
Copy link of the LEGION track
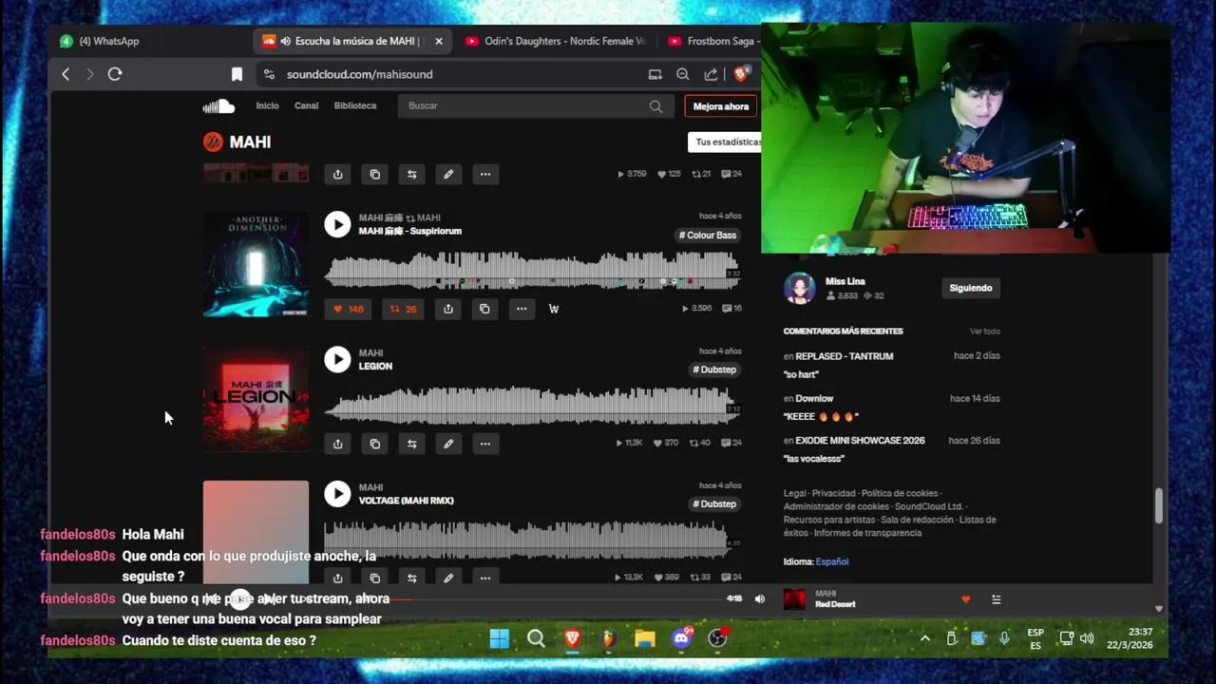tap(375, 444)
